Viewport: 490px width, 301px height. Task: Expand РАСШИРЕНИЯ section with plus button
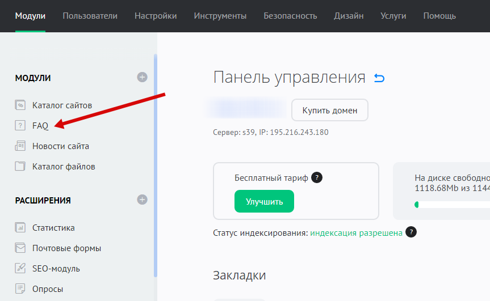[x=142, y=200]
